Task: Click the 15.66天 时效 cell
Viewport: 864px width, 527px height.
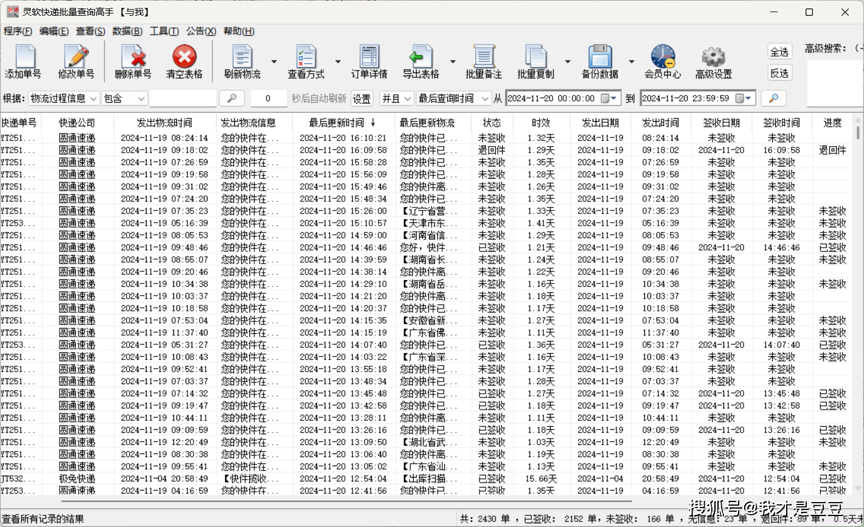Action: (541, 479)
